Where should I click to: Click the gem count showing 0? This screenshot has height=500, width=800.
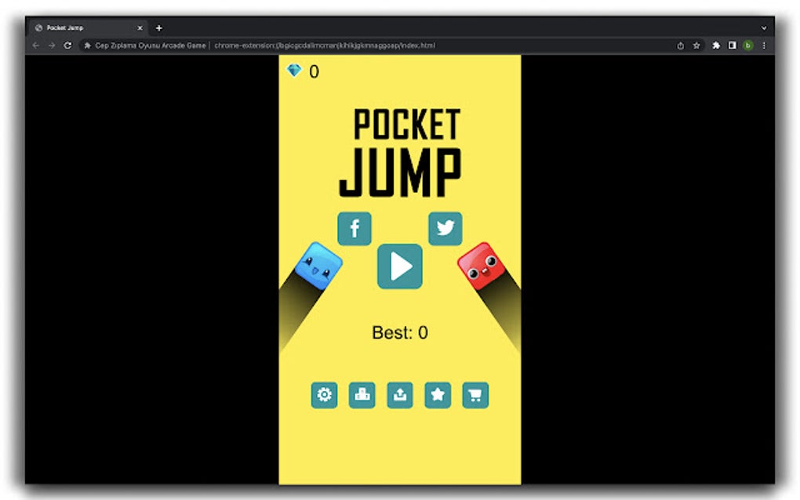point(313,71)
